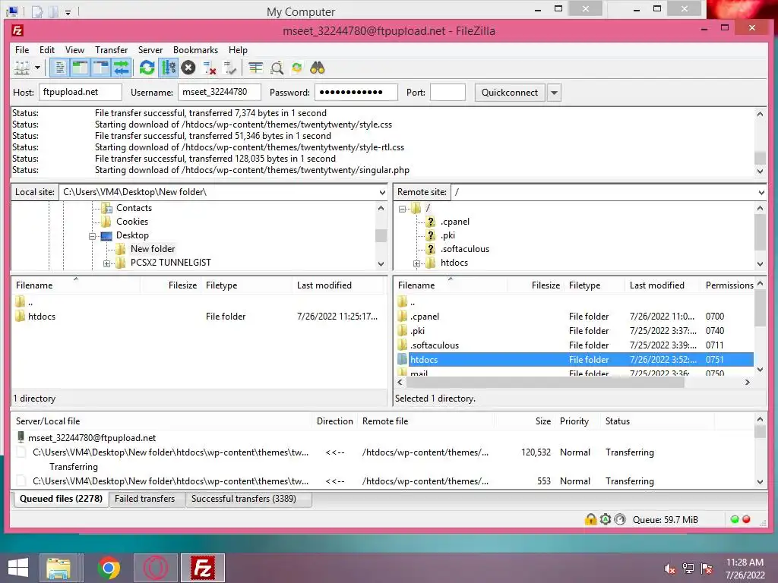Select server entry mseet_32244780@ftpupload.net in queue

(x=92, y=438)
